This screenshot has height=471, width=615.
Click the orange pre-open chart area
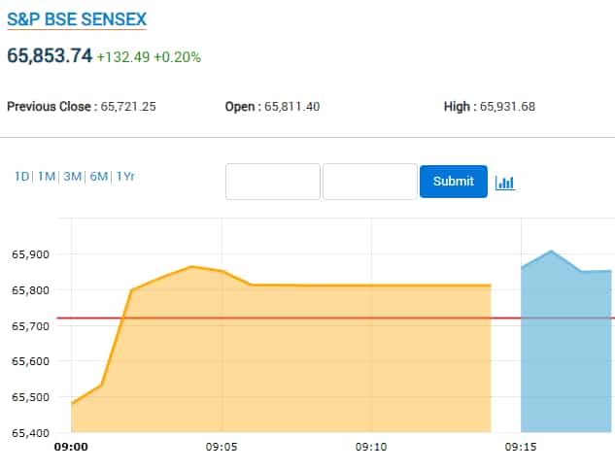tap(291, 369)
